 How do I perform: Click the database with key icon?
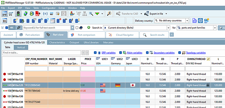pos(15,21)
